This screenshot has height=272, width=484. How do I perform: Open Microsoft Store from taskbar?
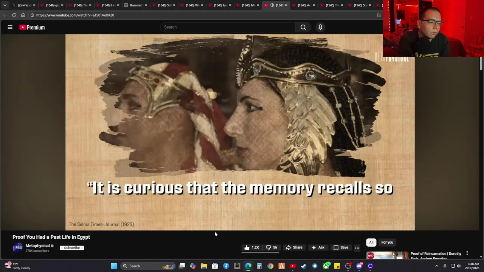pos(215,266)
